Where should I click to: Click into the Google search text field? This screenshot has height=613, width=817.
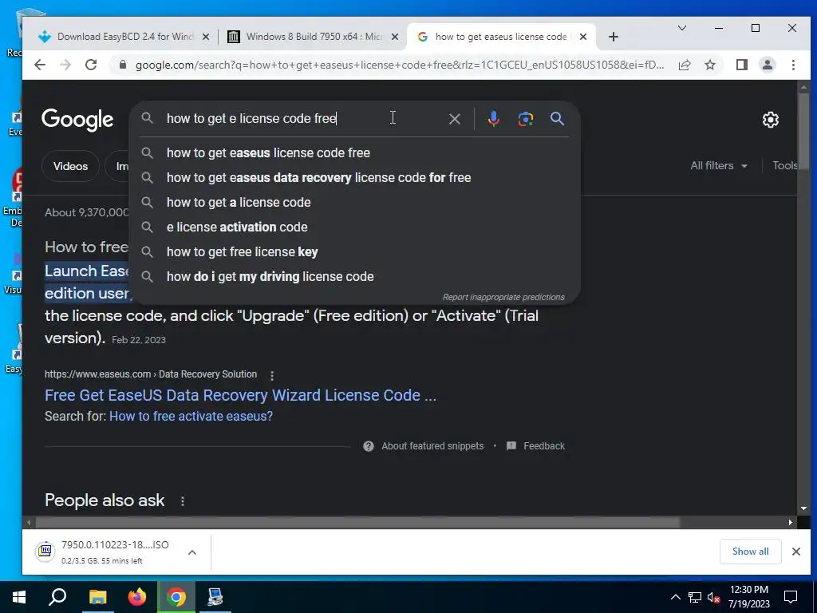tap(302, 119)
